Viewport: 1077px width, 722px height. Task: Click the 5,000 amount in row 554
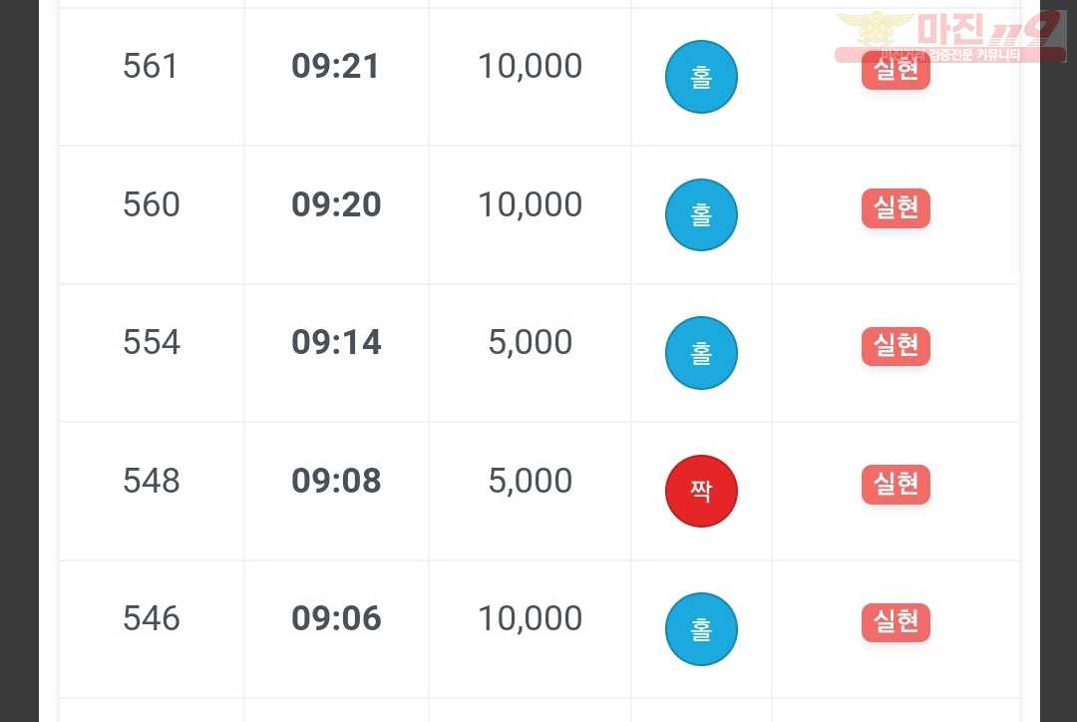pos(531,342)
